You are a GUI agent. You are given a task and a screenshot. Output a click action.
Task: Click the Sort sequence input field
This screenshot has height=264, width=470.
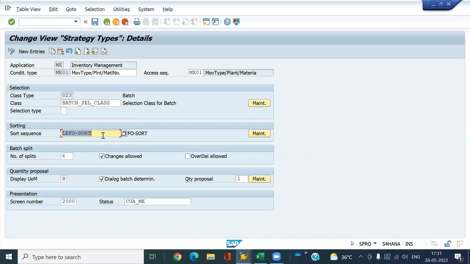(x=91, y=133)
